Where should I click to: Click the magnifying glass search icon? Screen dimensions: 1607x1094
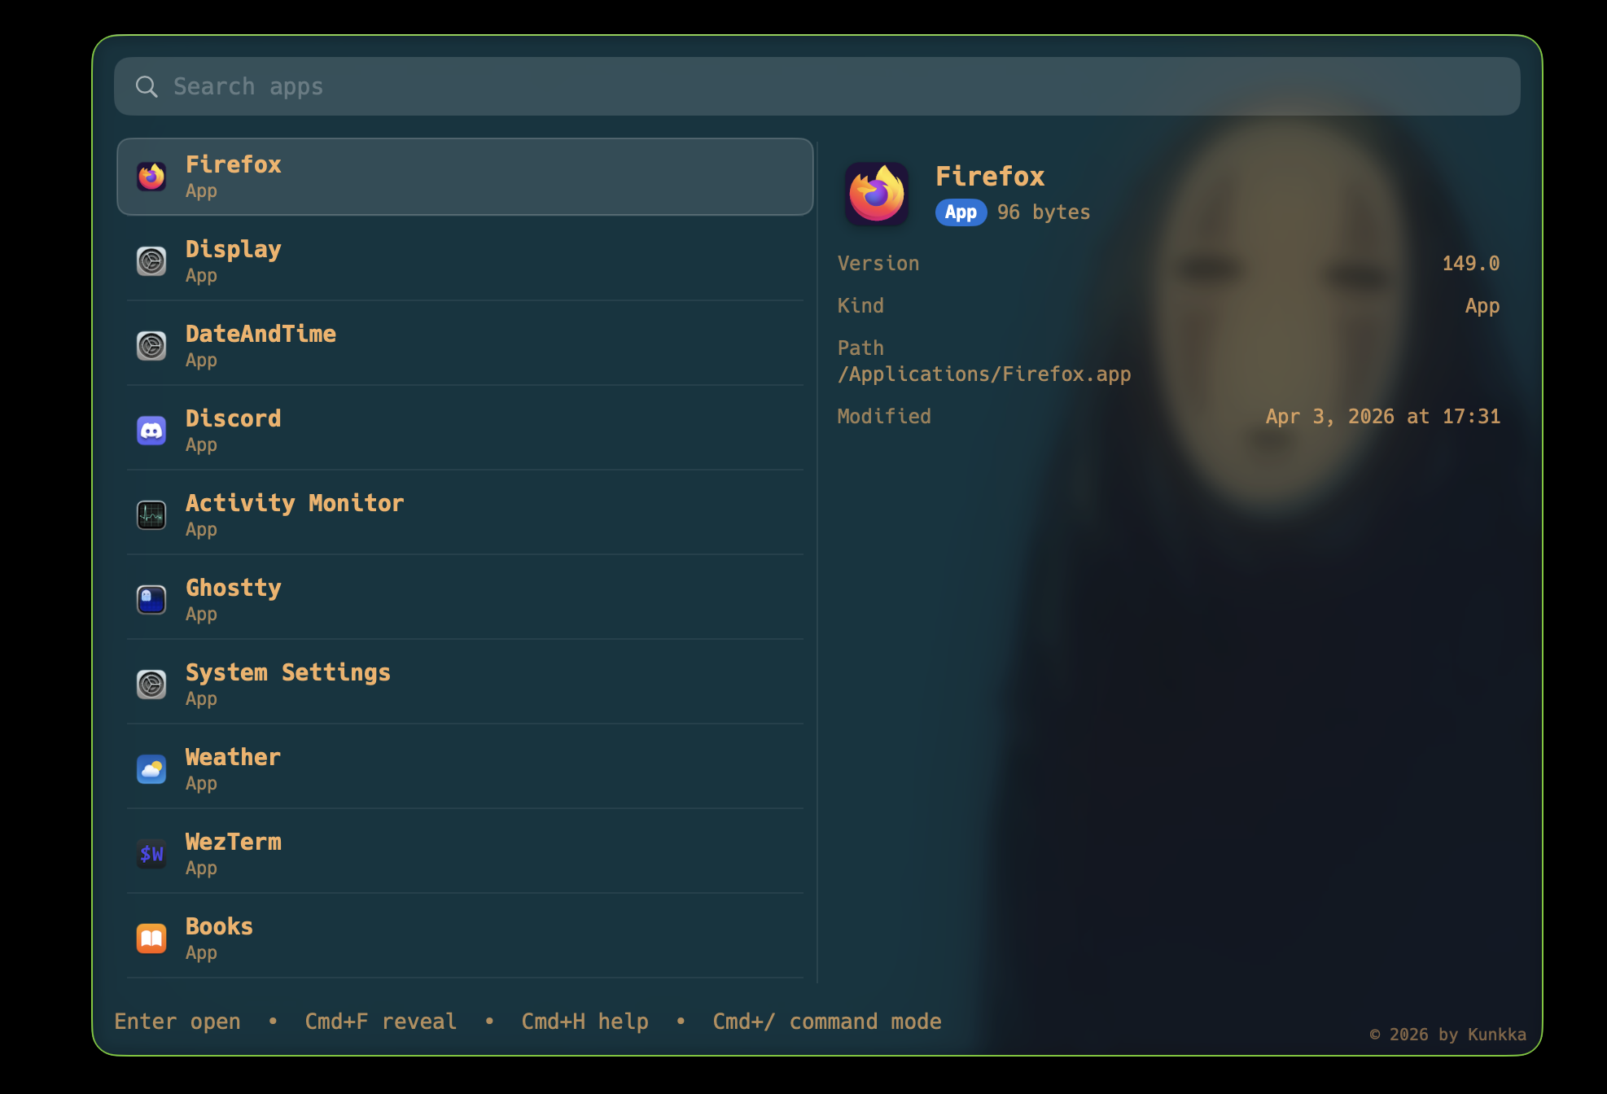point(147,86)
